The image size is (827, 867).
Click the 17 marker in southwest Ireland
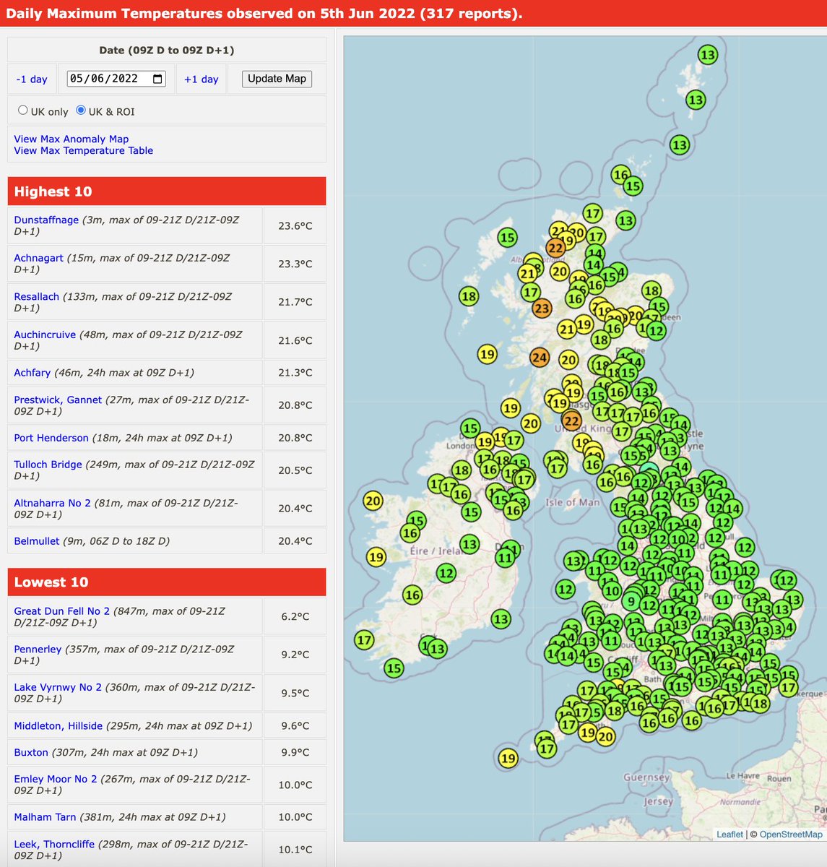(364, 639)
